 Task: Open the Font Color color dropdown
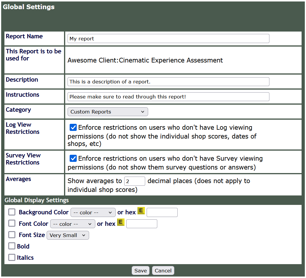click(73, 224)
